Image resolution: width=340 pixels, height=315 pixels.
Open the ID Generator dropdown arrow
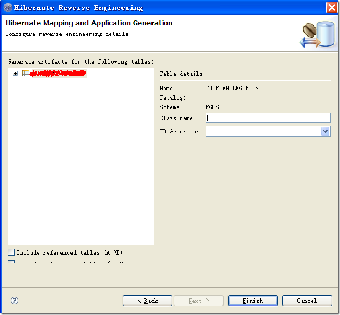click(325, 131)
